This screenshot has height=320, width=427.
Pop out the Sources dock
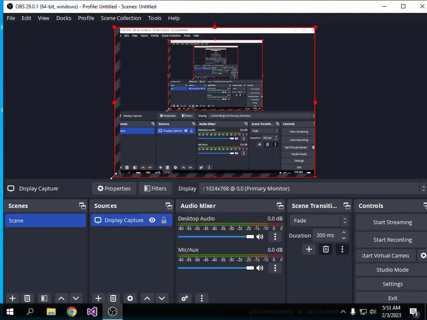click(168, 206)
